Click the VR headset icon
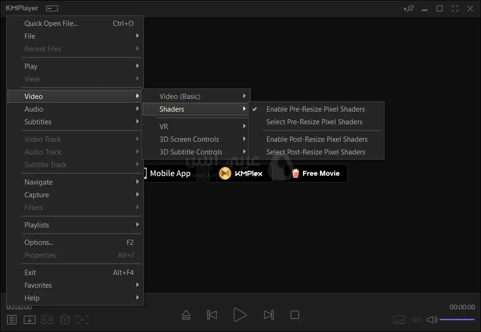The width and height of the screenshot is (481, 332). 47,320
